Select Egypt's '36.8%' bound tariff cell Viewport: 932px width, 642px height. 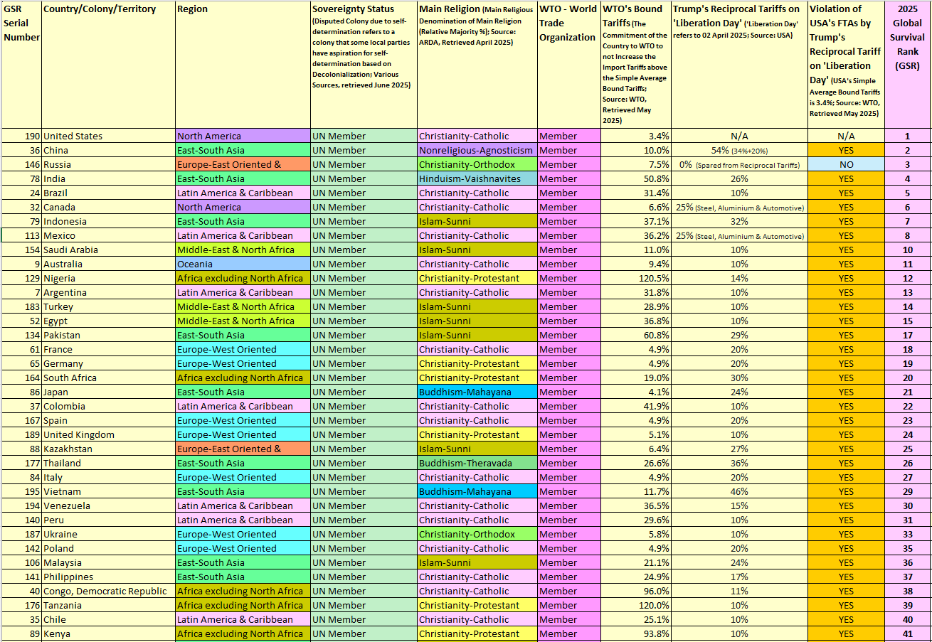(x=635, y=321)
